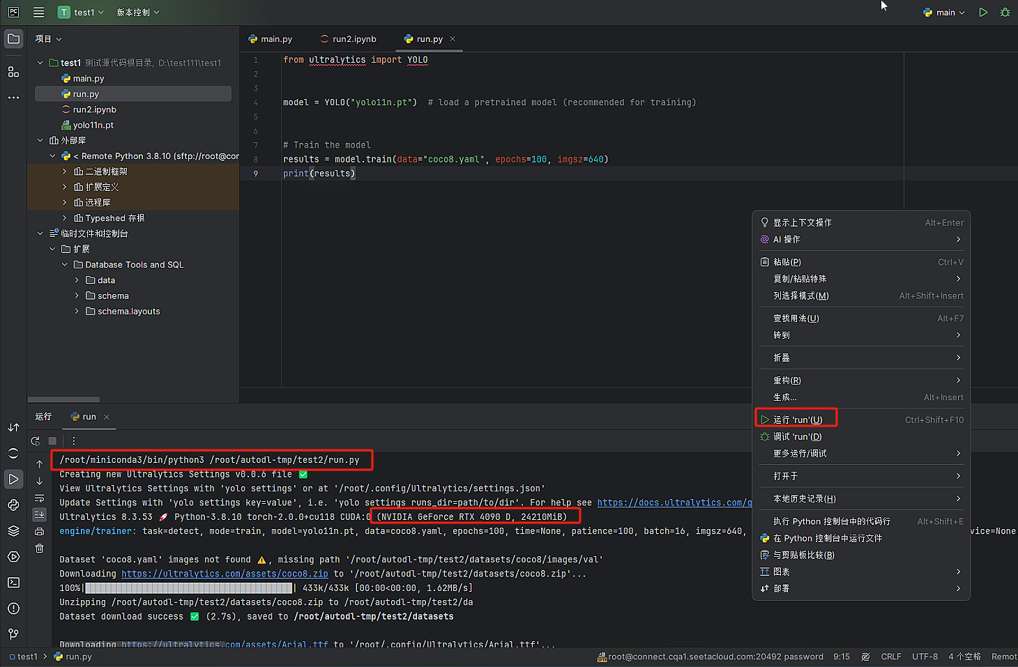Print the console output icon
Viewport: 1018px width, 667px height.
(40, 531)
